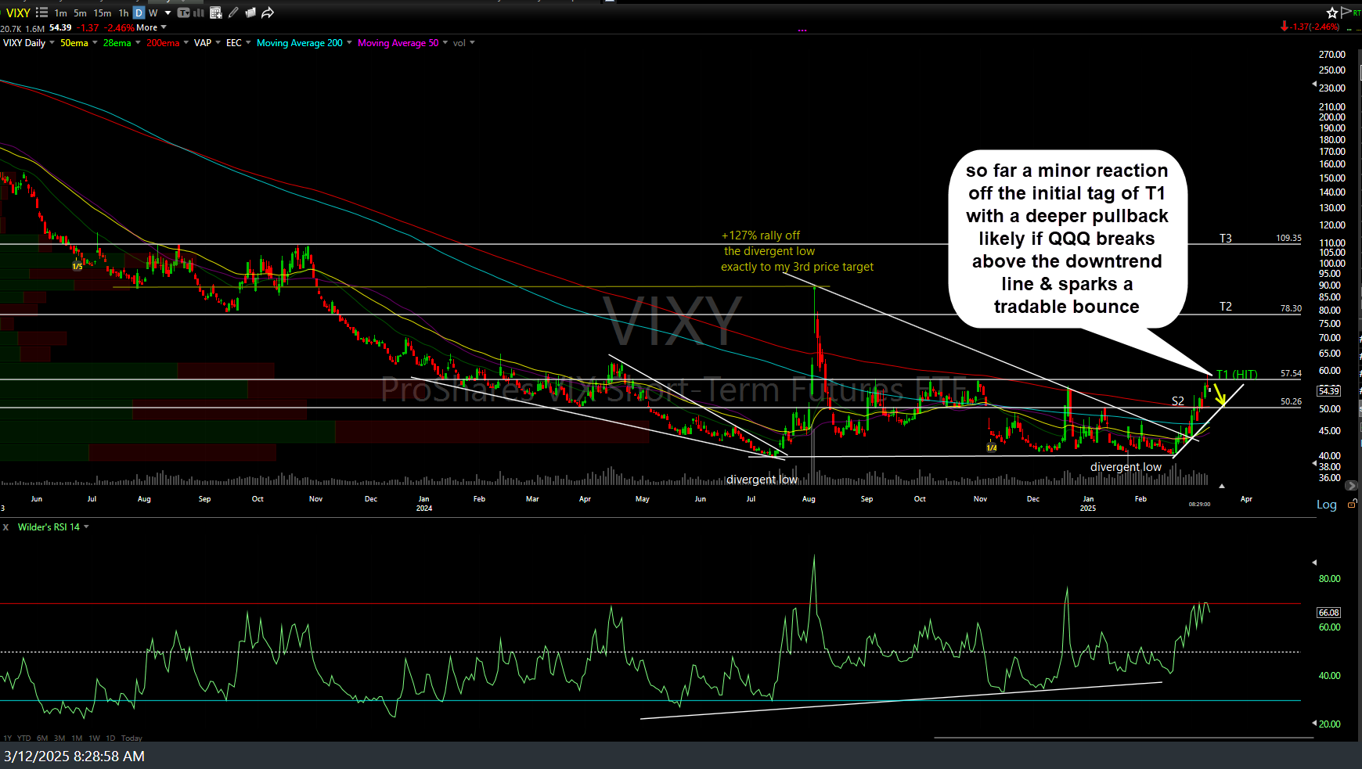Toggle the Log scale setting
1362x769 pixels.
pyautogui.click(x=1326, y=505)
